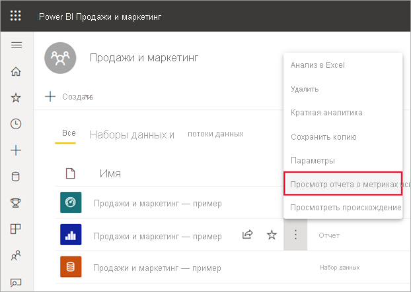The width and height of the screenshot is (411, 292).
Task: Select 'Анализ в Excel' menu item
Action: click(318, 65)
